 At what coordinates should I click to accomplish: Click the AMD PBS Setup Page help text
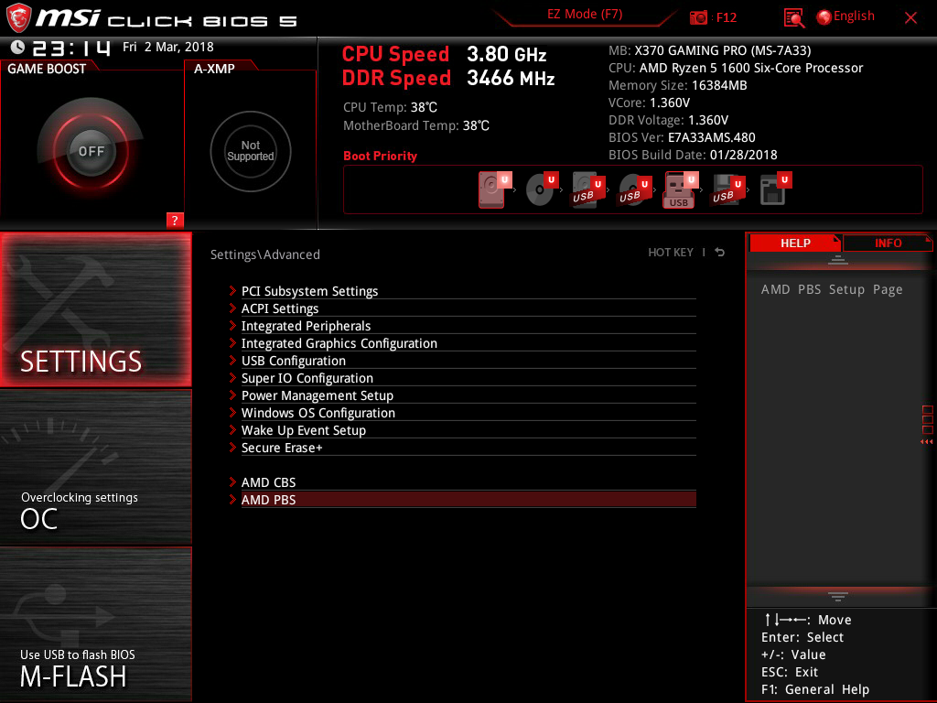(831, 289)
